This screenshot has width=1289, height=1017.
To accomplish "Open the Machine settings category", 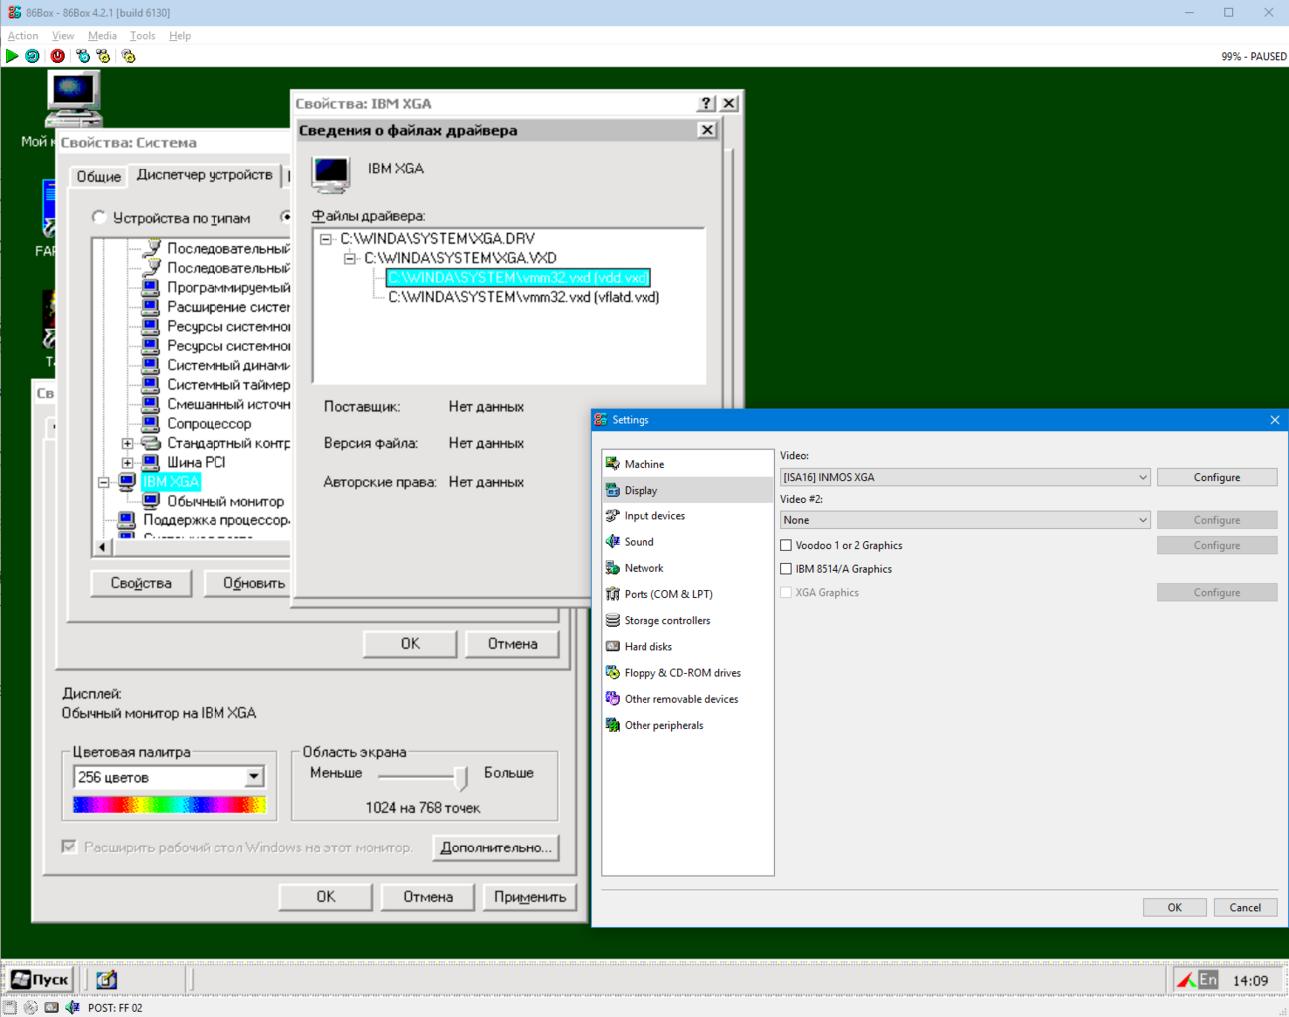I will tap(687, 464).
